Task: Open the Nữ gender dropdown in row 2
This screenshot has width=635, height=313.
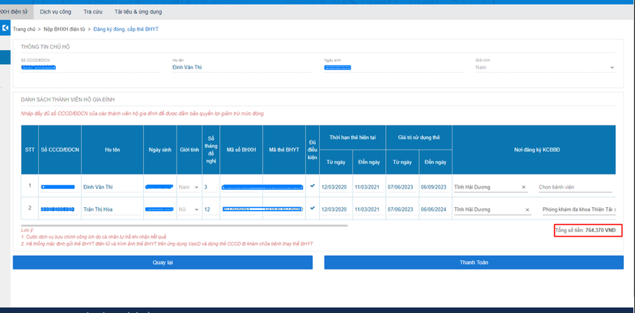Action: (196, 209)
